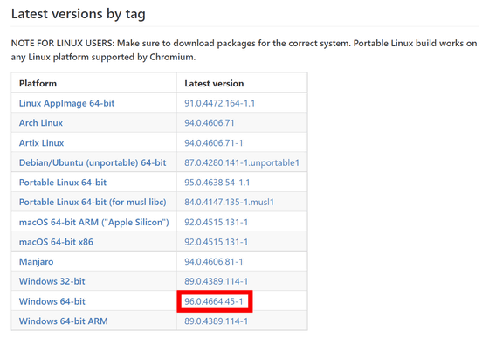Viewport: 489px width, 338px height.
Task: Select version 87.0.4280.141-1.unportable1 link
Action: pyautogui.click(x=242, y=162)
